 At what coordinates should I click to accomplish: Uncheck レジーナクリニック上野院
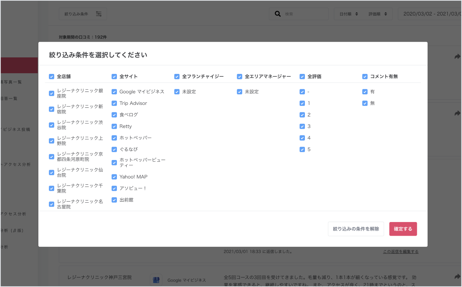click(x=51, y=141)
